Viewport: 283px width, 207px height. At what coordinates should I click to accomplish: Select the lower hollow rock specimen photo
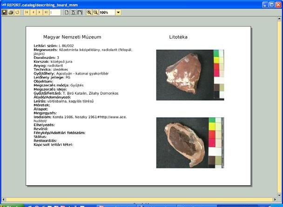point(190,143)
